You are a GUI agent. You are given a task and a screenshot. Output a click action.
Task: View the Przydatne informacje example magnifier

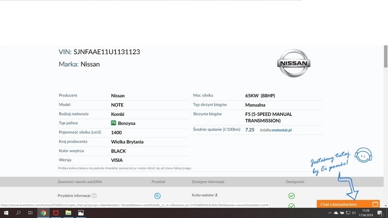click(x=157, y=196)
